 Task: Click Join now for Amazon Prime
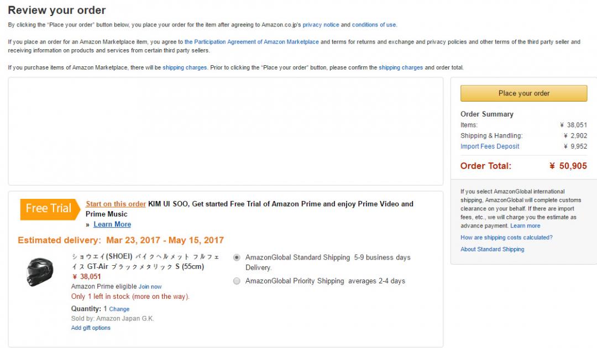click(150, 287)
